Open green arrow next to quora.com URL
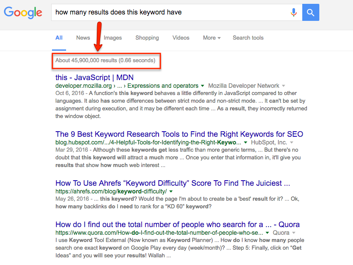Screen dimensions: 353x265 click(267, 233)
